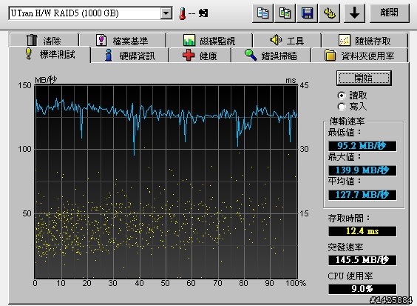Select the 寫入 radio button
Screen dimensions: 417x306
pos(342,107)
